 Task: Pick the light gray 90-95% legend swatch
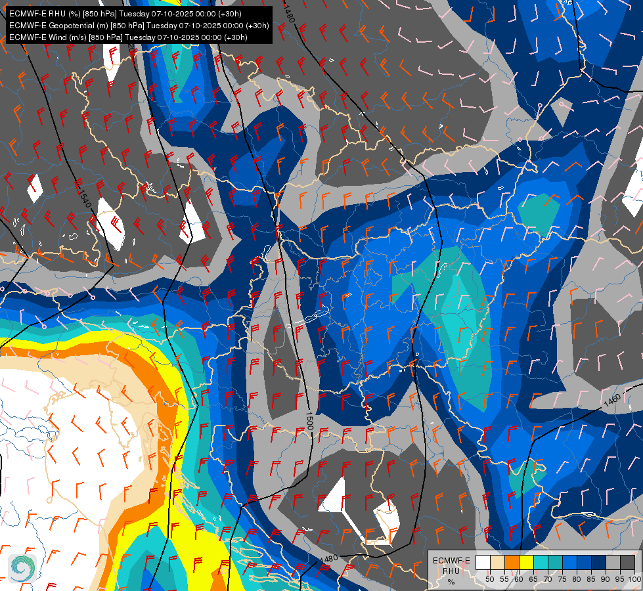coord(613,562)
